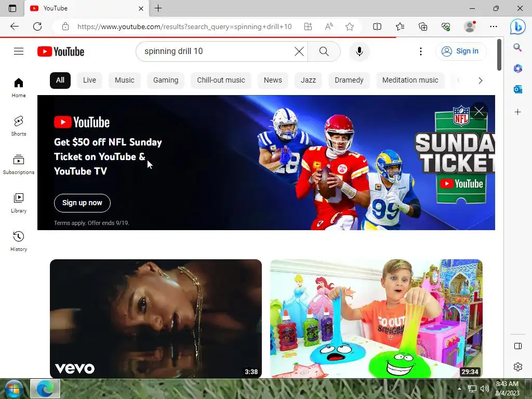The width and height of the screenshot is (532, 399).
Task: View site information lock icon
Action: tap(65, 26)
